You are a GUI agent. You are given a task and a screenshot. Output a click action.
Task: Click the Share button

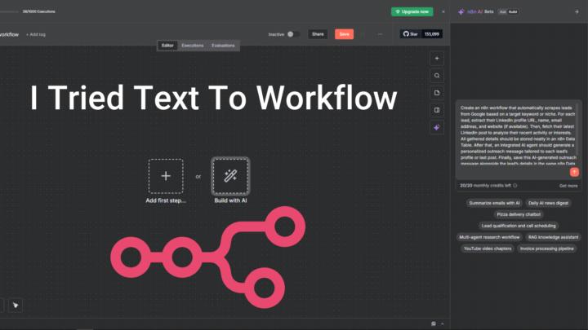[x=318, y=34]
